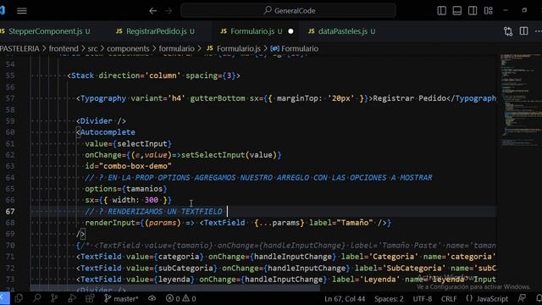The height and width of the screenshot is (305, 542).
Task: Click the remote window indicator in status bar
Action: coord(4,298)
